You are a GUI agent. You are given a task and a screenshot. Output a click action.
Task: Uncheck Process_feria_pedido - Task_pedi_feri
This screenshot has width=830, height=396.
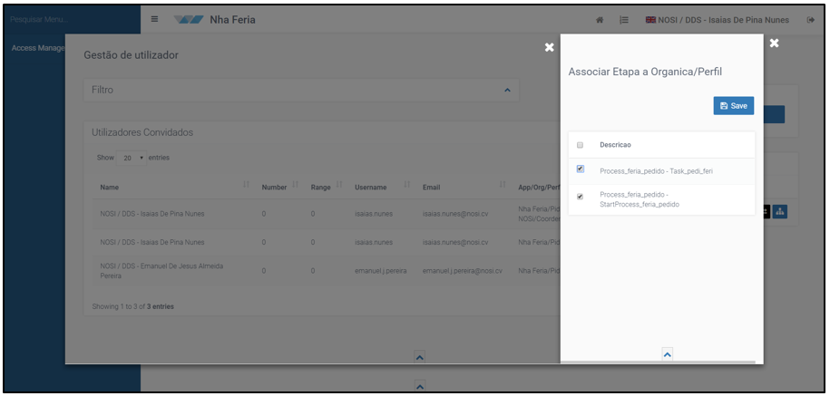[581, 169]
